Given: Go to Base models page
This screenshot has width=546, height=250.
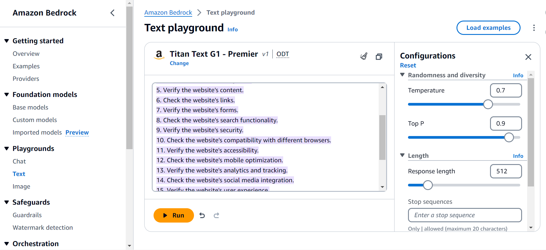Looking at the screenshot, I should [x=30, y=107].
